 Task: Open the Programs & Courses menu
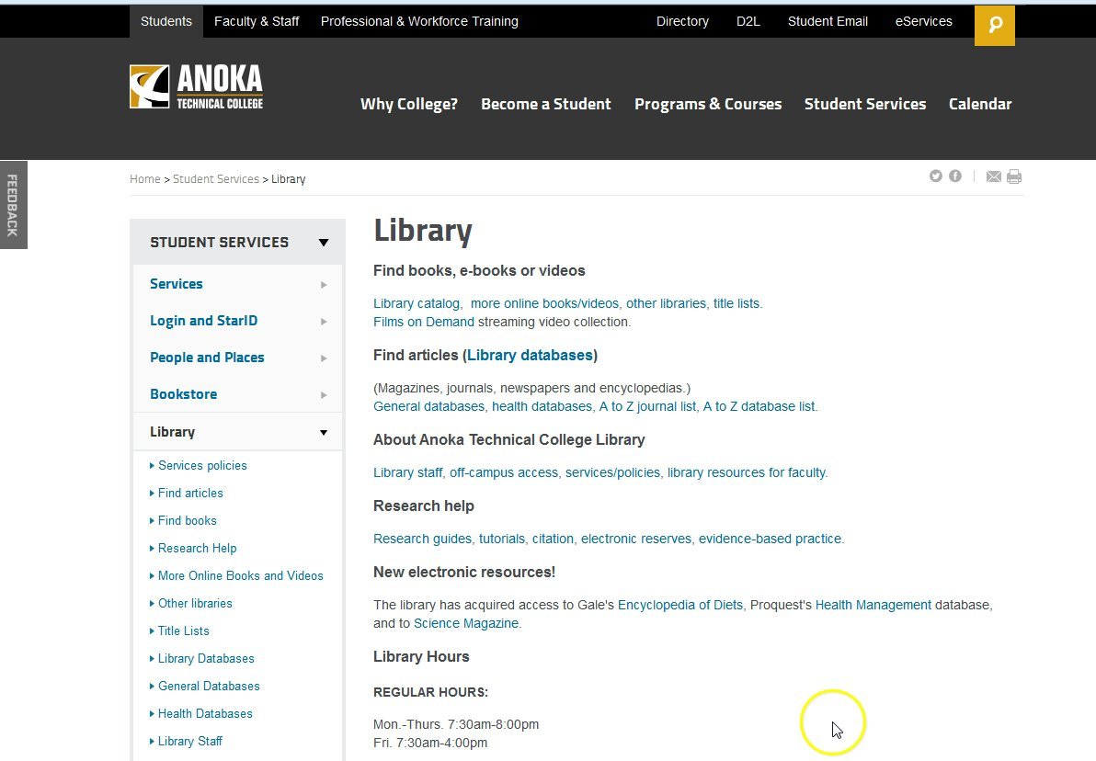(x=708, y=104)
